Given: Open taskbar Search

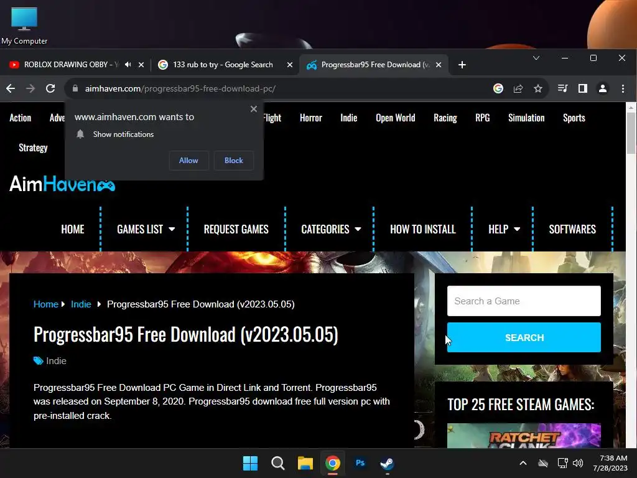Looking at the screenshot, I should coord(278,463).
